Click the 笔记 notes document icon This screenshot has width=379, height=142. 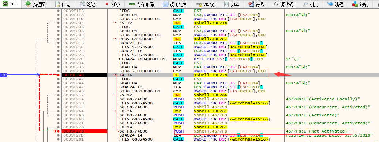[82, 4]
